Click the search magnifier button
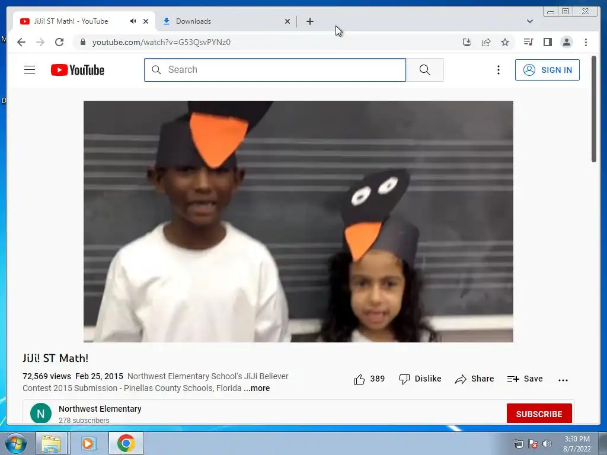This screenshot has width=607, height=455. click(424, 70)
